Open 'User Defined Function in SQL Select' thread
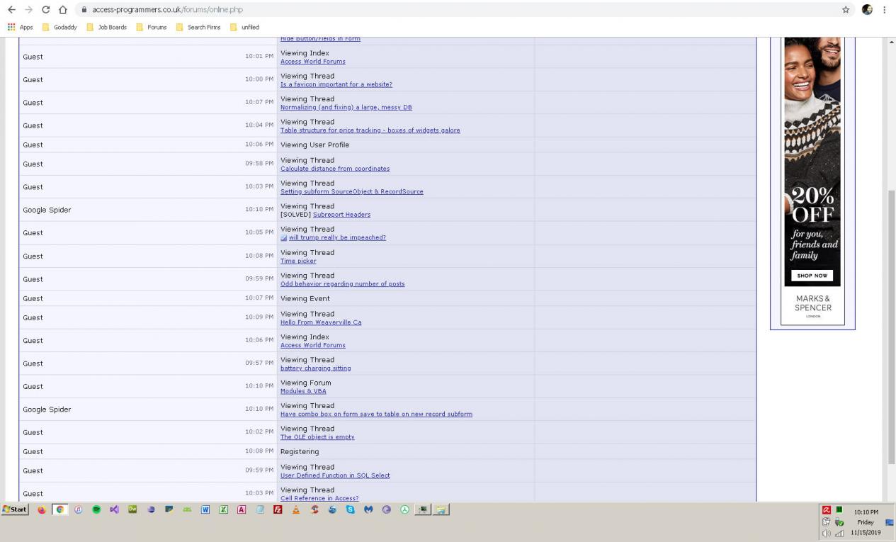The image size is (896, 542). pos(335,475)
